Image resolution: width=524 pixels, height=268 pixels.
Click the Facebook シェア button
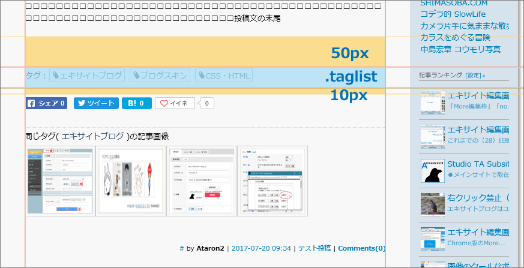click(46, 104)
